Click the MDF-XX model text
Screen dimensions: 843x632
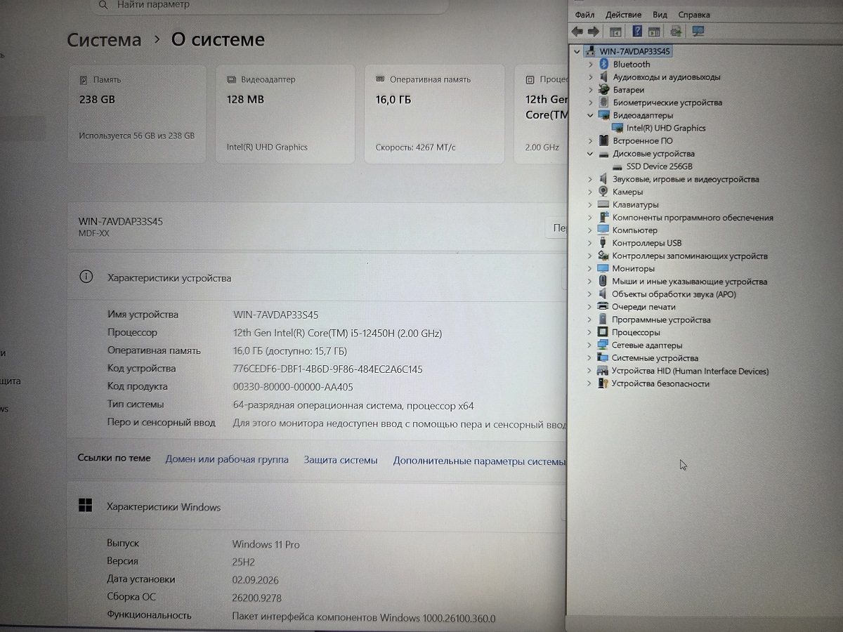click(94, 233)
